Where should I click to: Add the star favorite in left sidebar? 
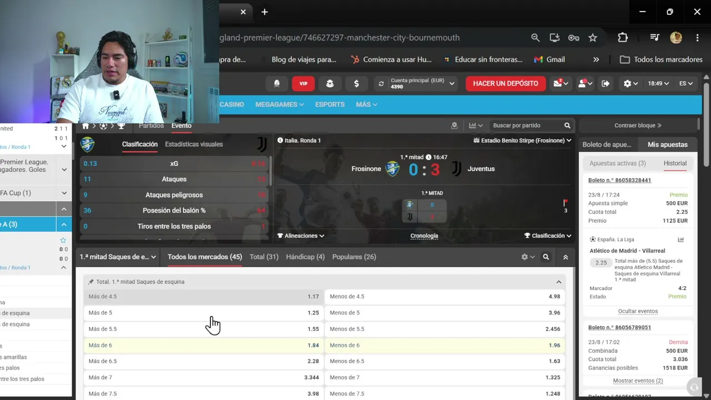(x=63, y=241)
